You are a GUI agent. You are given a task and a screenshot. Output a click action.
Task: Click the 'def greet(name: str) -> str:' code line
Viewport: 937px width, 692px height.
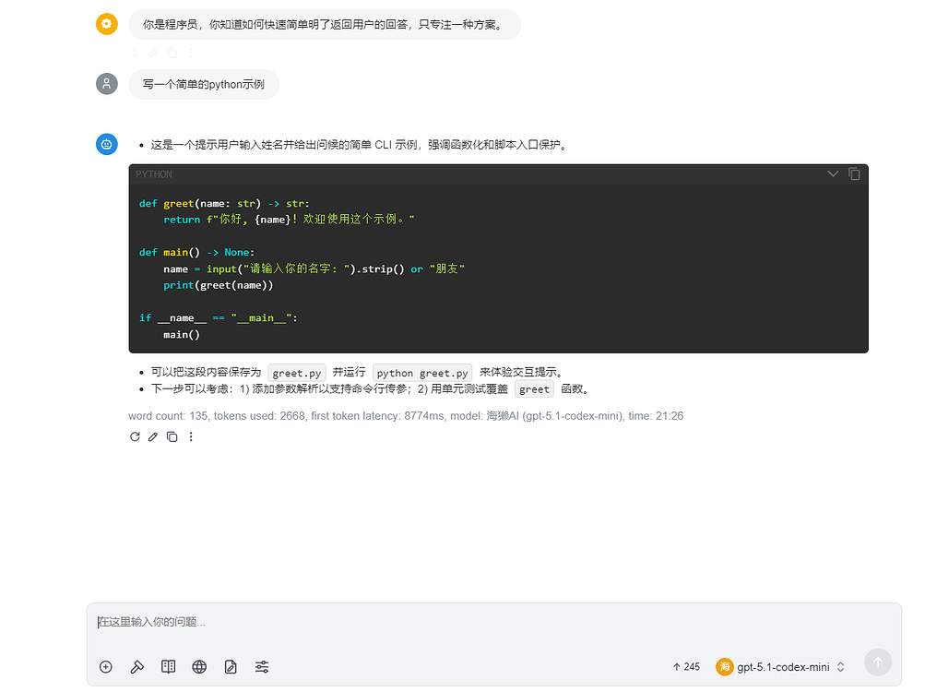pyautogui.click(x=224, y=203)
